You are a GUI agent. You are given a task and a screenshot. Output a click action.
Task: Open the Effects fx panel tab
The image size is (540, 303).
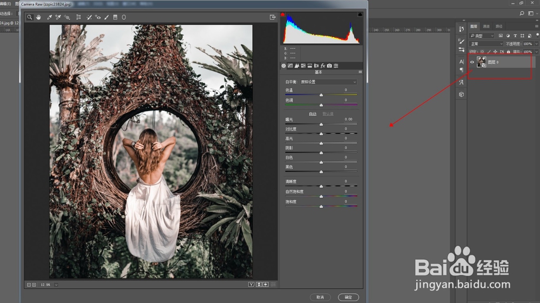323,66
